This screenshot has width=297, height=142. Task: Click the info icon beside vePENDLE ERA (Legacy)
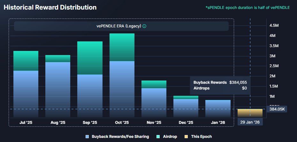(144, 26)
